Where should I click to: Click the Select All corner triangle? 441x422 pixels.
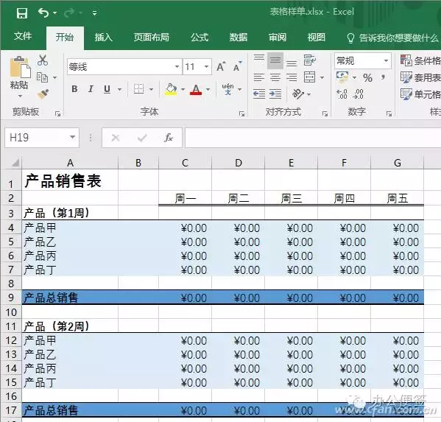tap(15, 163)
